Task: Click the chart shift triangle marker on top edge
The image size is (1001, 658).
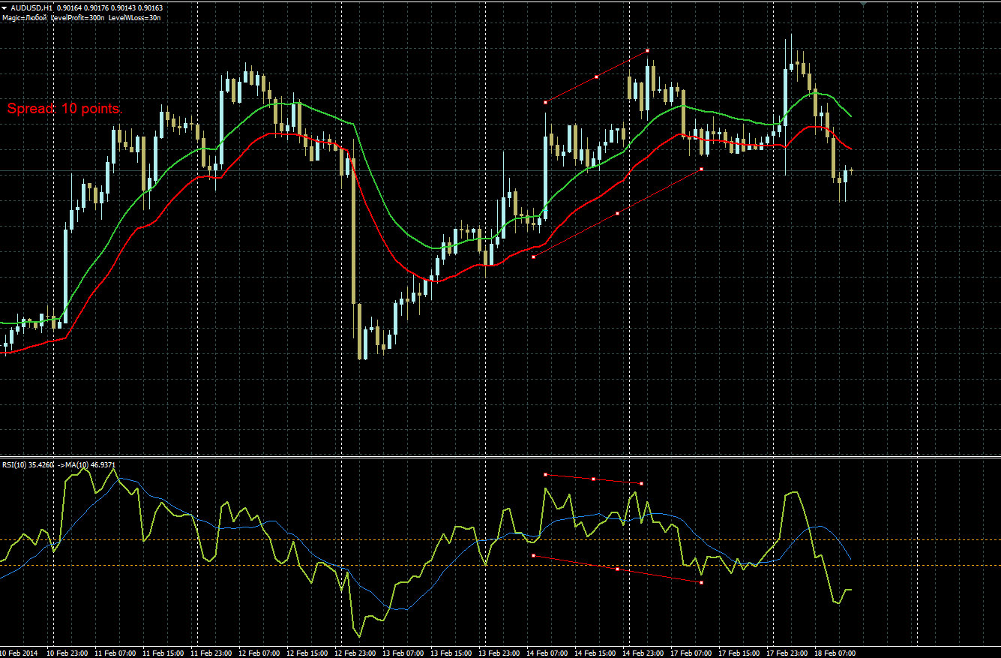Action: 864,5
